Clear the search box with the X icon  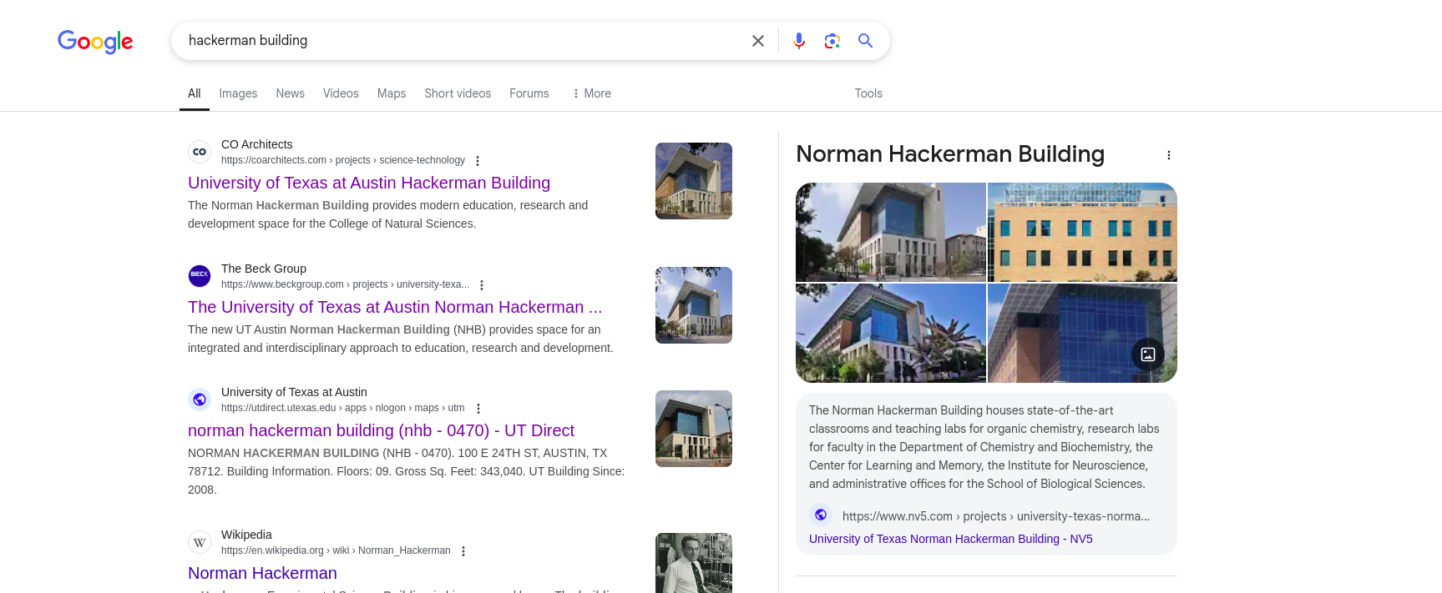click(757, 41)
